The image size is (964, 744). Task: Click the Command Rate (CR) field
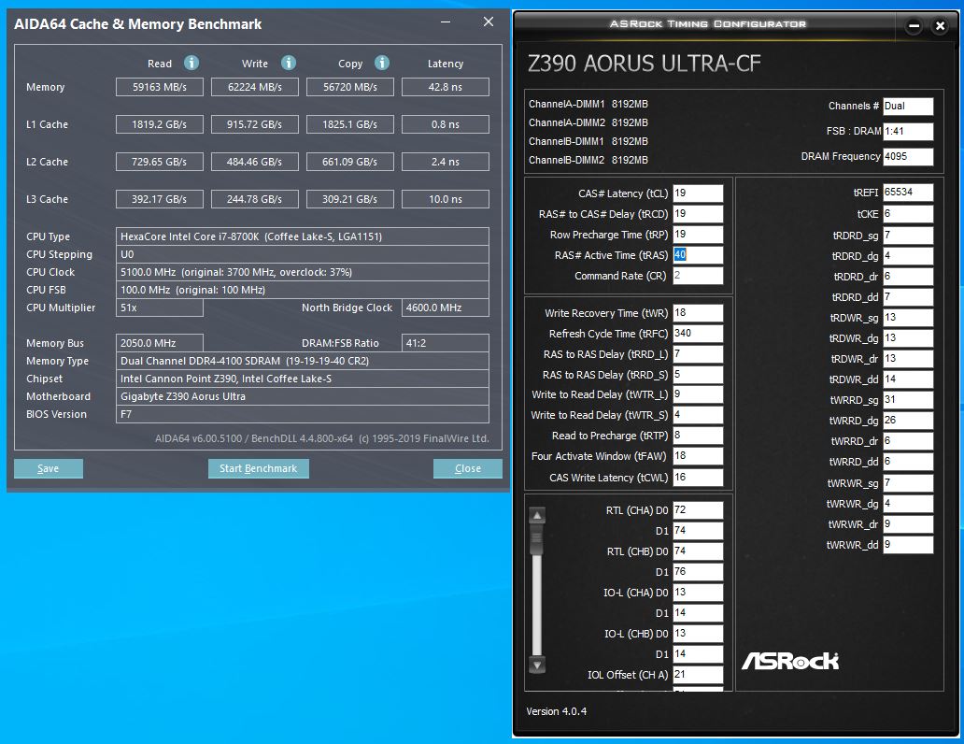pos(698,276)
